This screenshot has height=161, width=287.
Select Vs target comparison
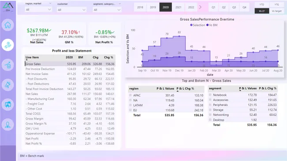click(x=276, y=11)
